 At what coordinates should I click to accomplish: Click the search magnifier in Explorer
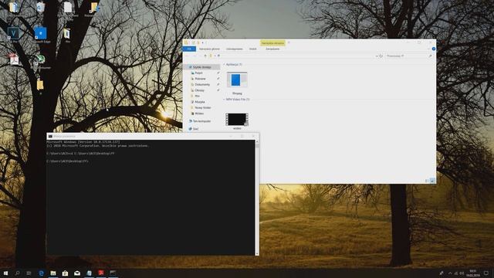coord(431,56)
